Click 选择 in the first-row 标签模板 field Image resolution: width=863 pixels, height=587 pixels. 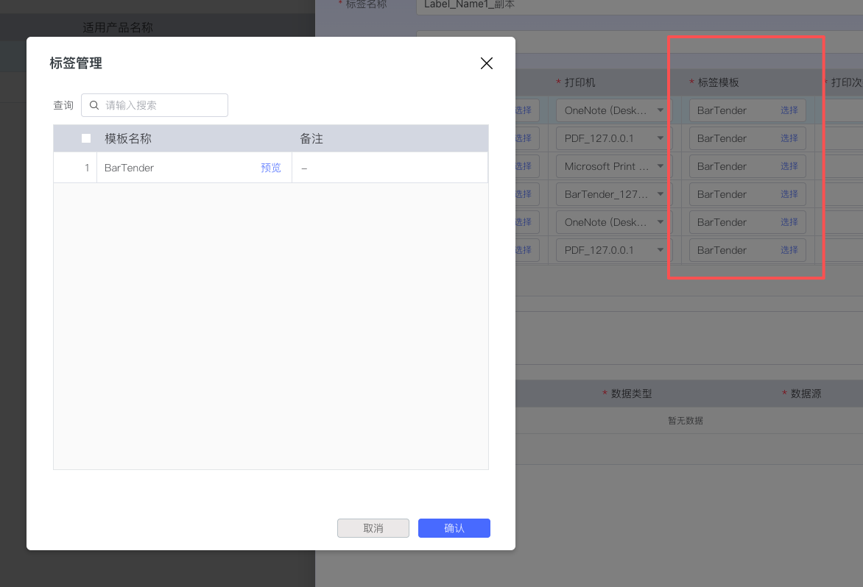[789, 110]
